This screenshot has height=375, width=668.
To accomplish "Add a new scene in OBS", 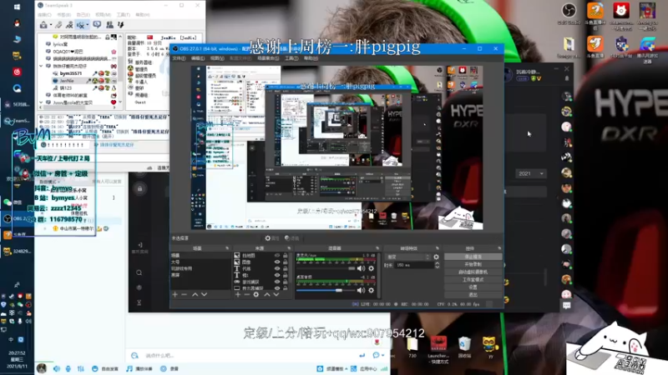I will pyautogui.click(x=175, y=294).
